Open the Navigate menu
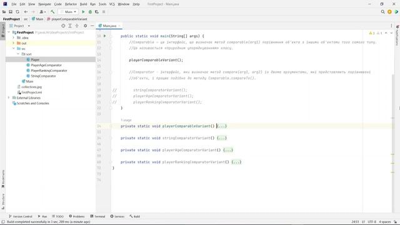 [44, 4]
